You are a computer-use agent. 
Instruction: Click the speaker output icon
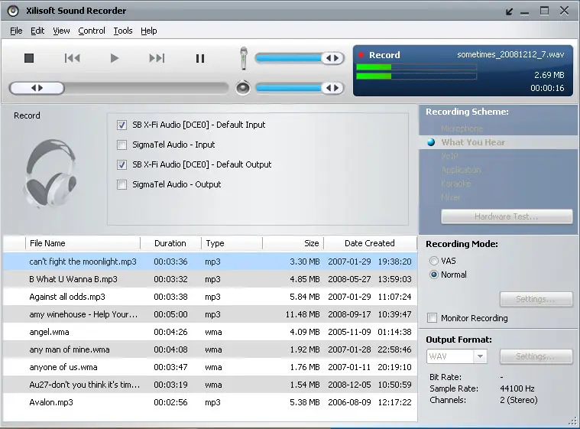click(x=243, y=88)
